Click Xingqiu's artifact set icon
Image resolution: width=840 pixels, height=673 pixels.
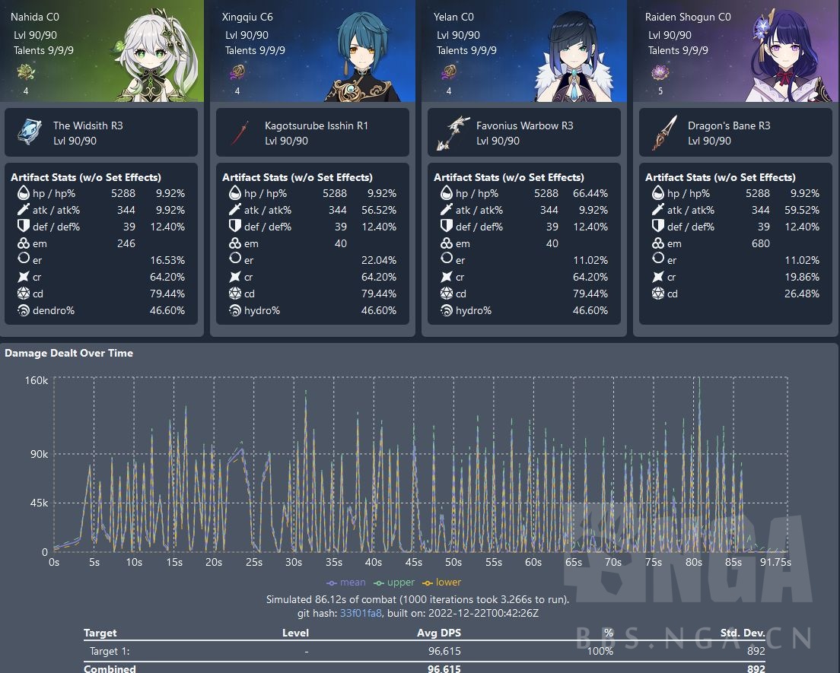click(x=237, y=73)
